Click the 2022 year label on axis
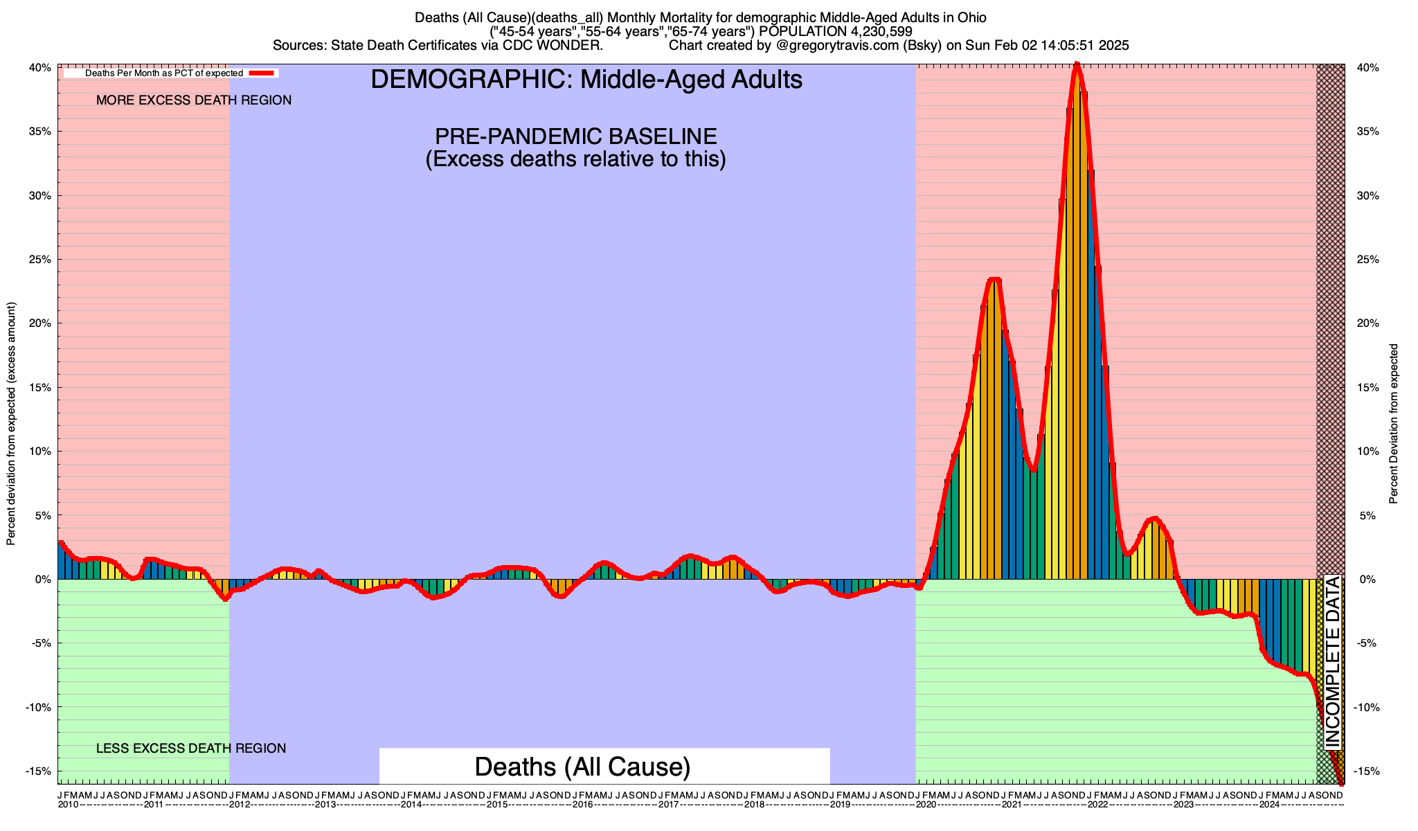The height and width of the screenshot is (831, 1418). pos(1097,805)
